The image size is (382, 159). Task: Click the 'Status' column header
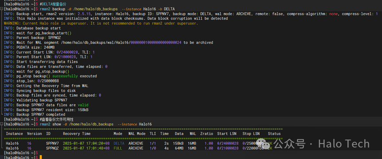[x=274, y=134]
